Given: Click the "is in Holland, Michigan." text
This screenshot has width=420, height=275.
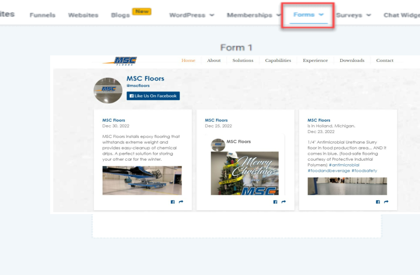Looking at the screenshot, I should pyautogui.click(x=331, y=126).
